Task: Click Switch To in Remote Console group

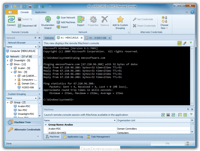Action: [25, 19]
